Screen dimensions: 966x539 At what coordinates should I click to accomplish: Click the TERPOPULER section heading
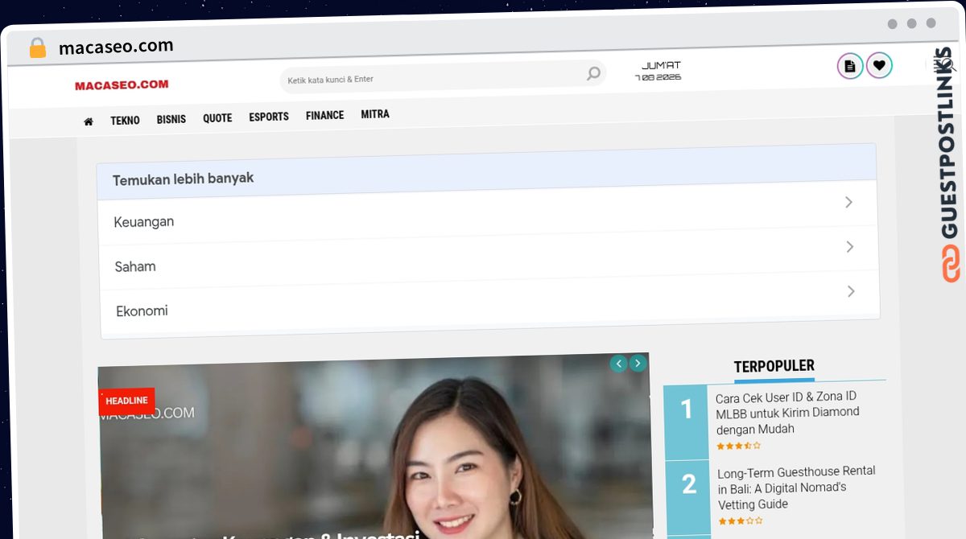point(774,367)
